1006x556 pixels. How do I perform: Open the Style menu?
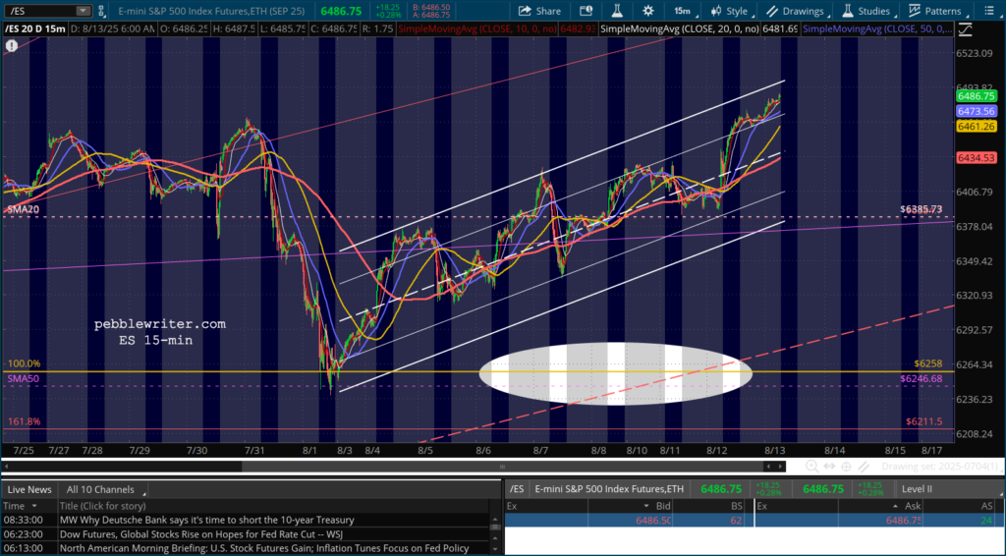tap(728, 11)
